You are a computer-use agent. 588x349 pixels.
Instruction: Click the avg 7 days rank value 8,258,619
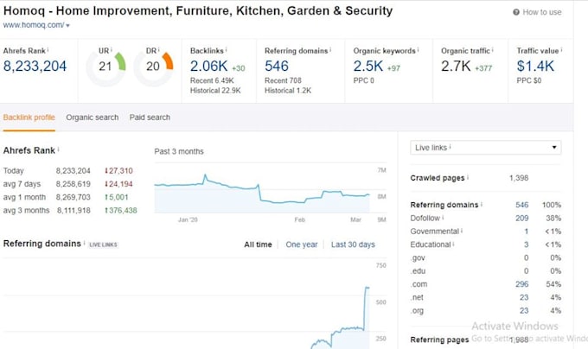pos(73,184)
